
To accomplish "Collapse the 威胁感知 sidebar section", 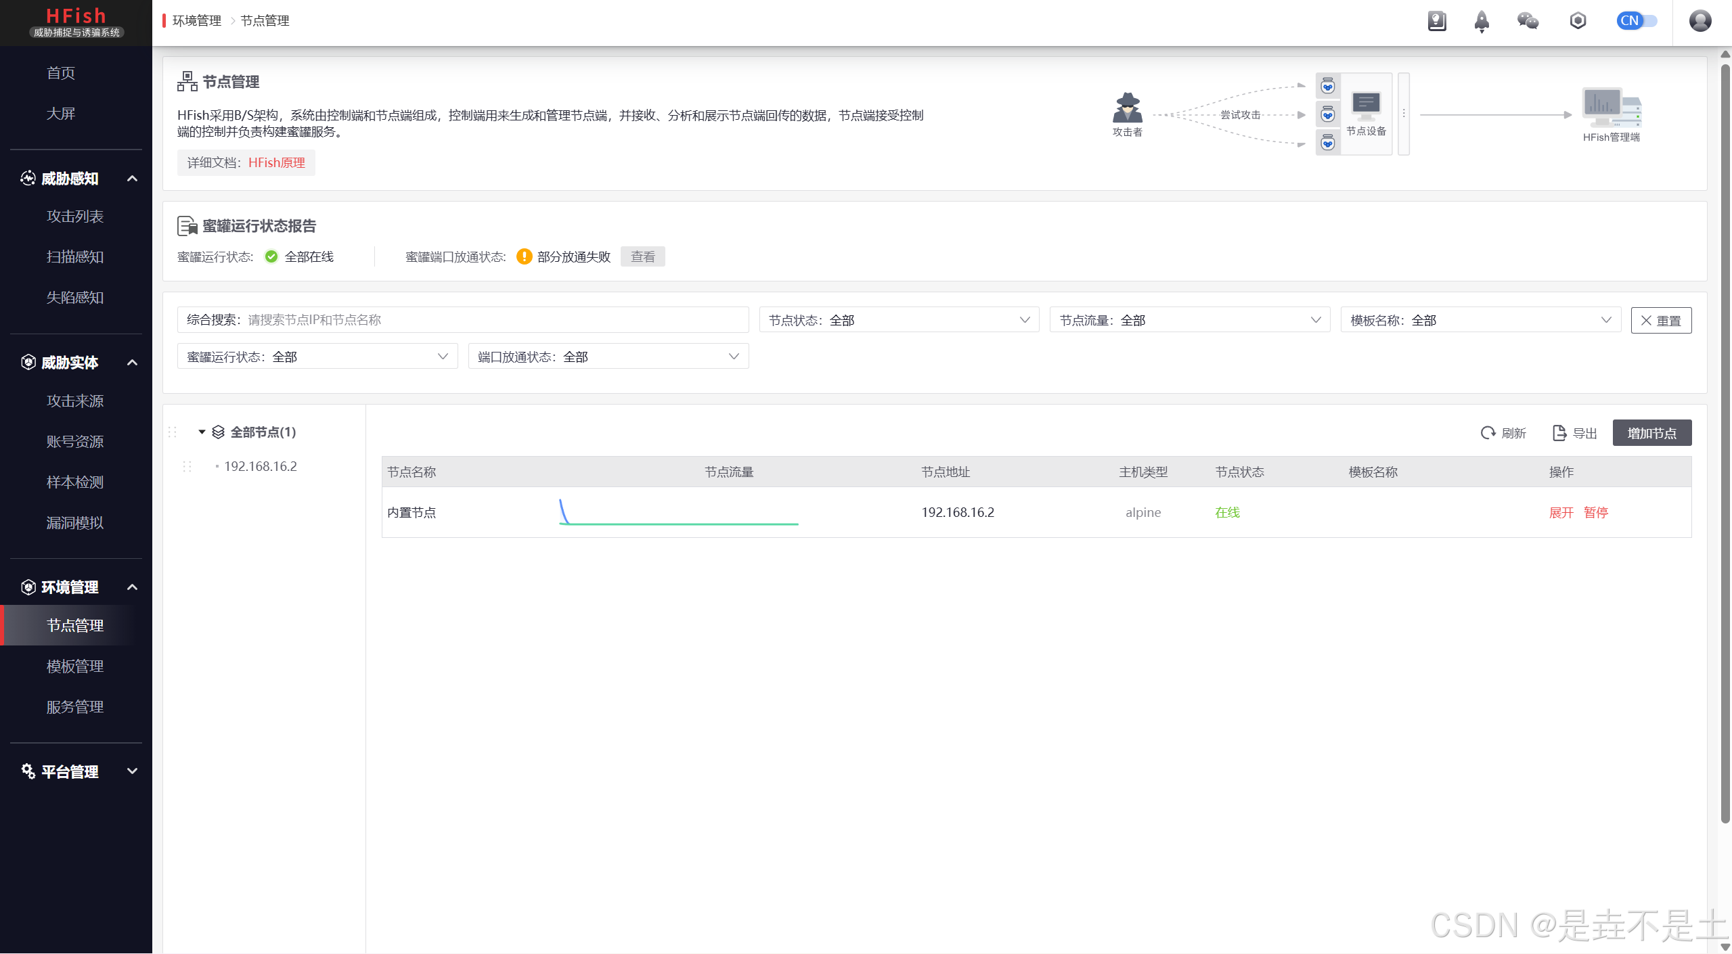I will click(133, 179).
